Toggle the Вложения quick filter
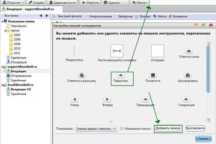 (x=178, y=16)
